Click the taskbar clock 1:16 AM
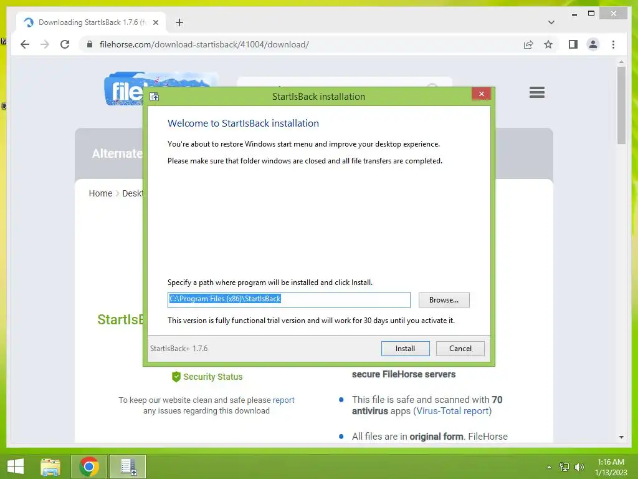Image resolution: width=638 pixels, height=479 pixels. coord(611,462)
